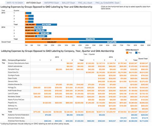The width and height of the screenshot is (152, 126).
Task: Click the Grocery Manufacturers Assn. row label
Action: [19, 63]
